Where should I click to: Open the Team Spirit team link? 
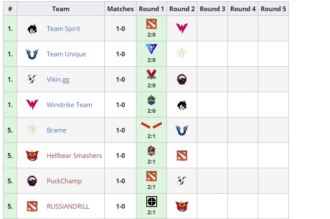[x=64, y=29]
